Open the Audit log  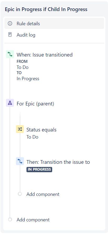click(x=54, y=35)
